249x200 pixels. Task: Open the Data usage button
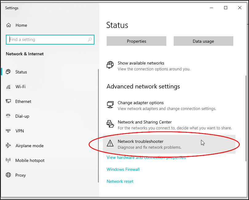pyautogui.click(x=203, y=41)
